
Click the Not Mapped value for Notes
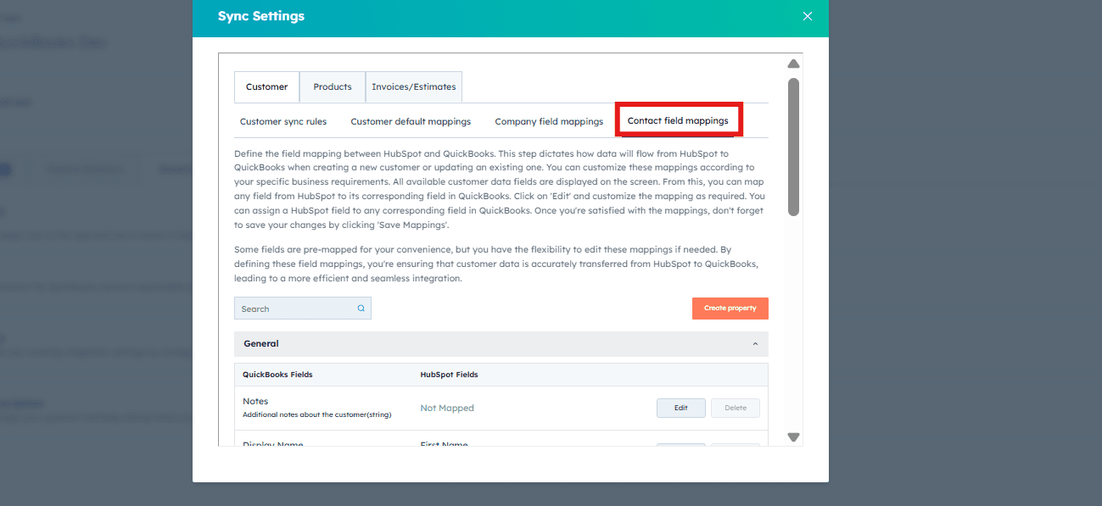447,408
